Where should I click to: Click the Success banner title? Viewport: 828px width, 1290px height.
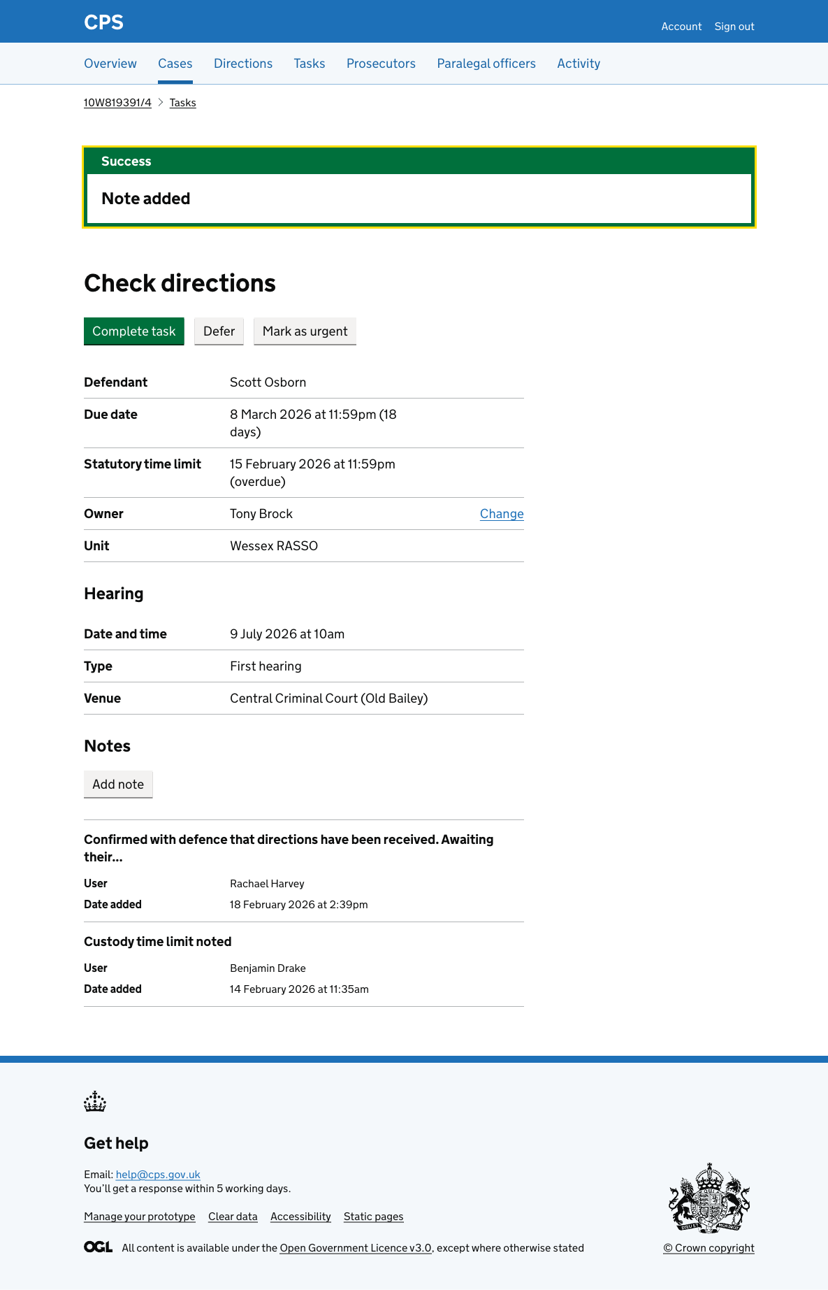coord(126,162)
